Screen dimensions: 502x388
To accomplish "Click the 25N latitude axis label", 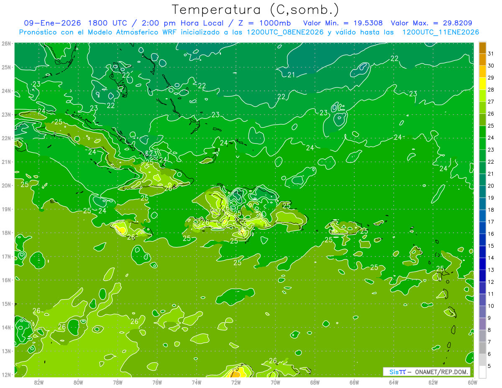I will 6,67.
